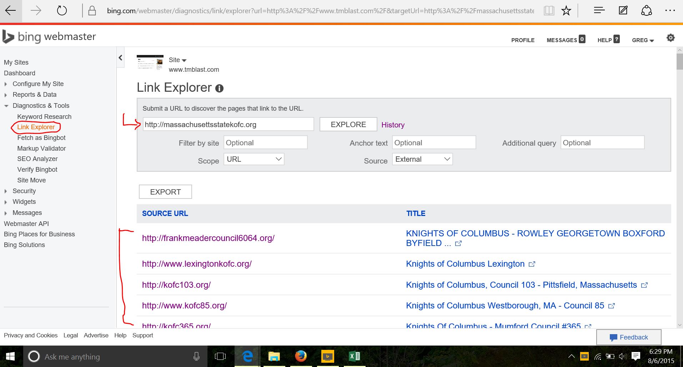Make a Web Note pencil icon
Screen dimensions: 683x367
click(623, 10)
